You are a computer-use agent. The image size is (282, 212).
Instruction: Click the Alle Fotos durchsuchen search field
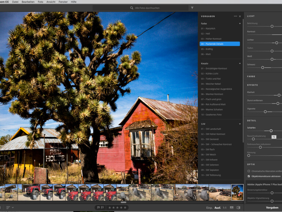coord(140,8)
